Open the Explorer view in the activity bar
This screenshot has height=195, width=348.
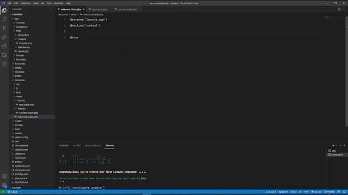[4, 10]
